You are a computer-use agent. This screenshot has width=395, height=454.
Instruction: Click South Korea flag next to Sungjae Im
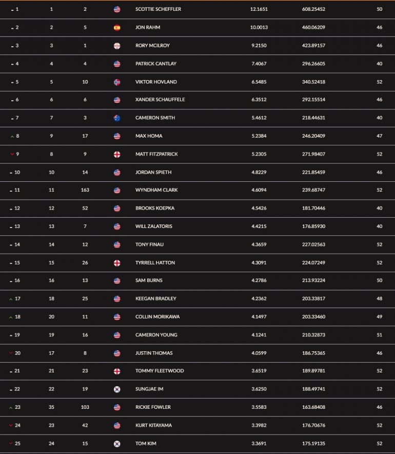[x=117, y=389]
